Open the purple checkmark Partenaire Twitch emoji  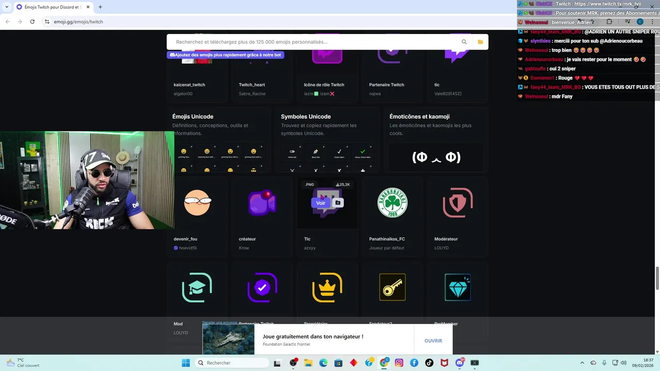(x=262, y=288)
